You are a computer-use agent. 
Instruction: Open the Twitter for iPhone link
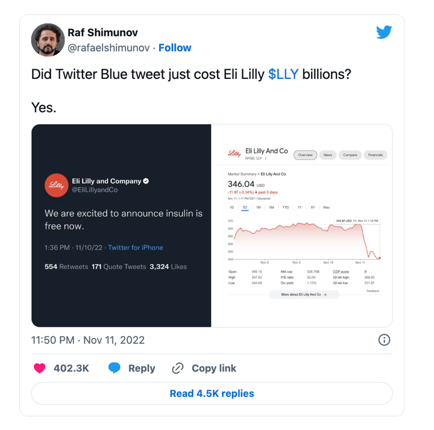(136, 248)
